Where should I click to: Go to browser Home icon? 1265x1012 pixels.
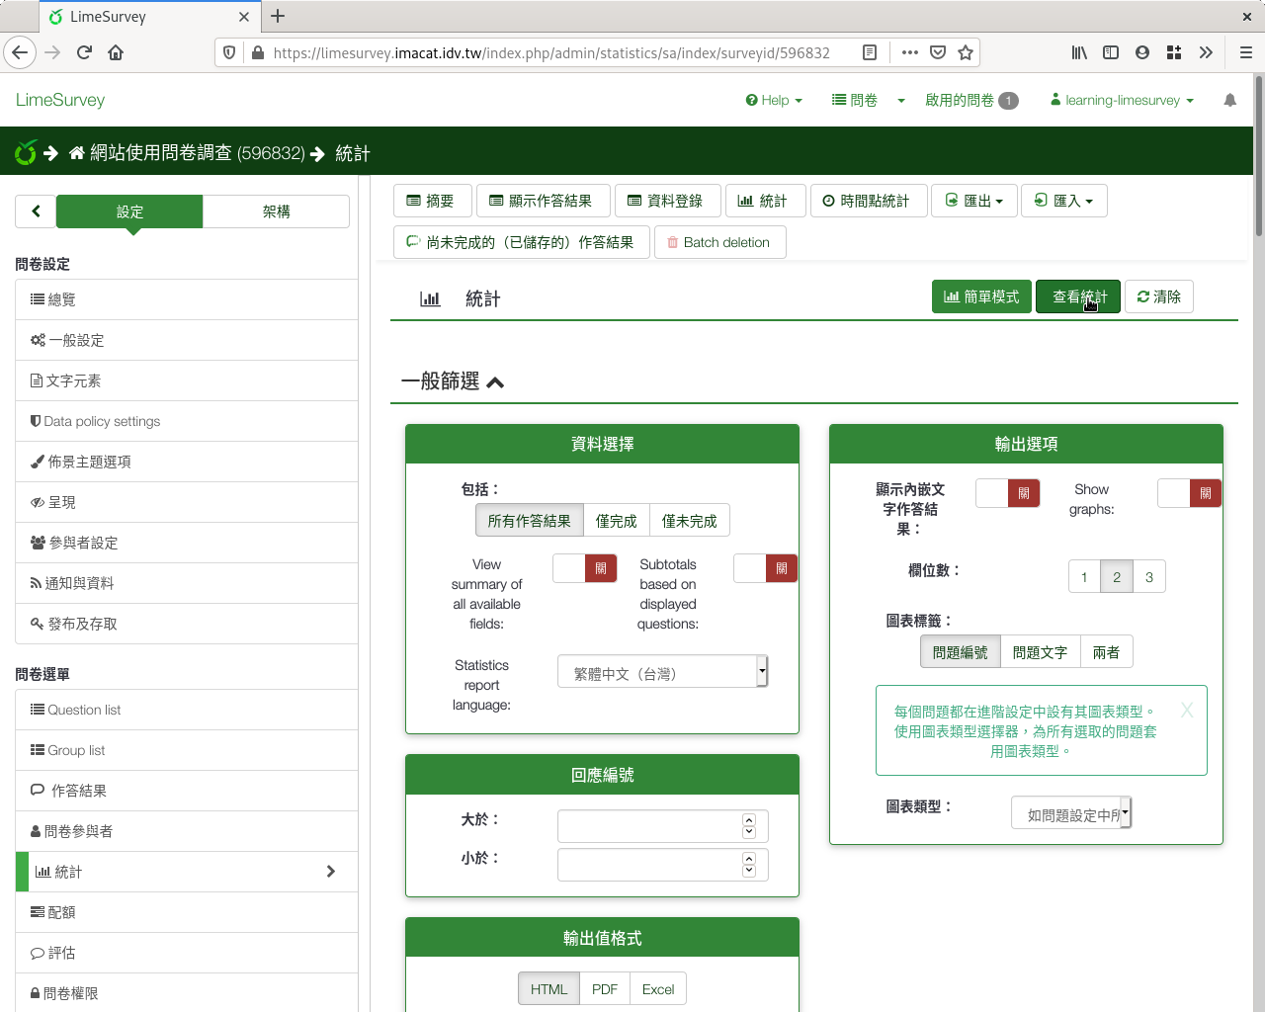click(x=116, y=52)
